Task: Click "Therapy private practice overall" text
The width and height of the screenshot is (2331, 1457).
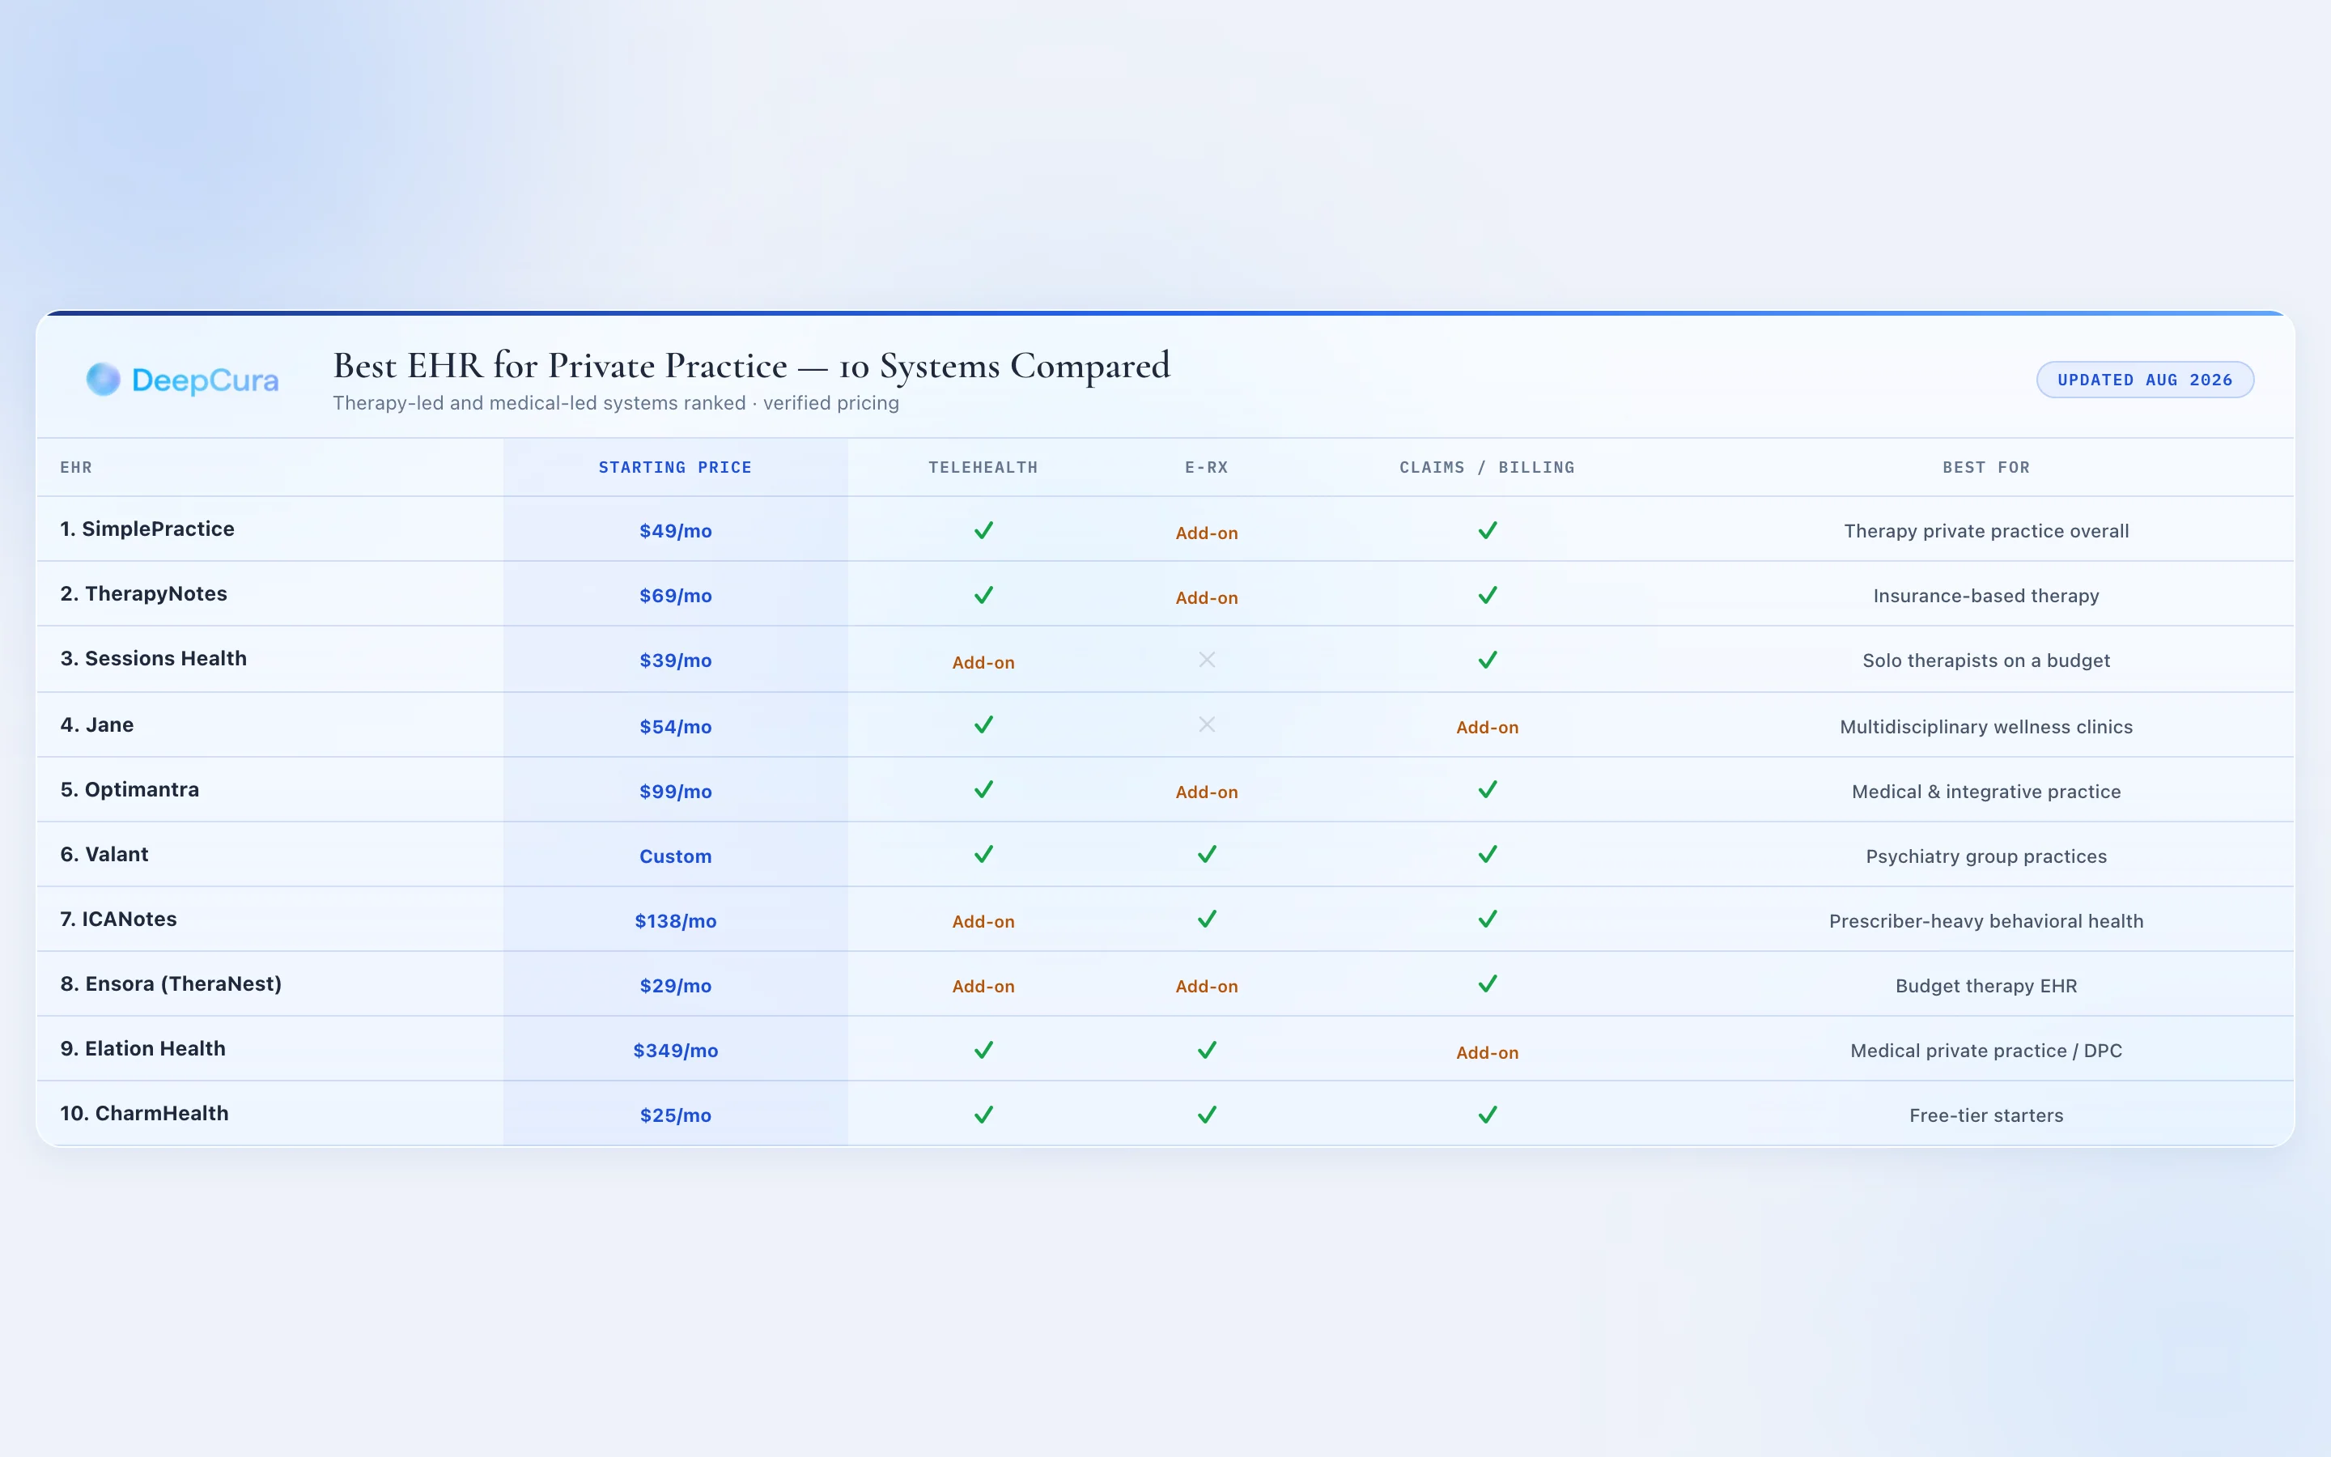Action: [1986, 531]
